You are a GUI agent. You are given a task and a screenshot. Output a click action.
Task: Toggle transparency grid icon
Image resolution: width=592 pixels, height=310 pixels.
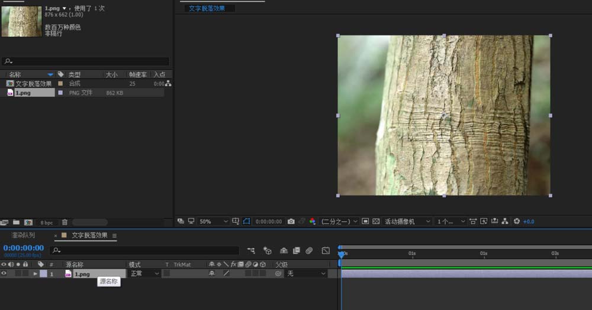pyautogui.click(x=376, y=221)
